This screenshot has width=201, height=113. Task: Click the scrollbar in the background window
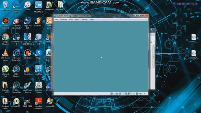pos(154,57)
